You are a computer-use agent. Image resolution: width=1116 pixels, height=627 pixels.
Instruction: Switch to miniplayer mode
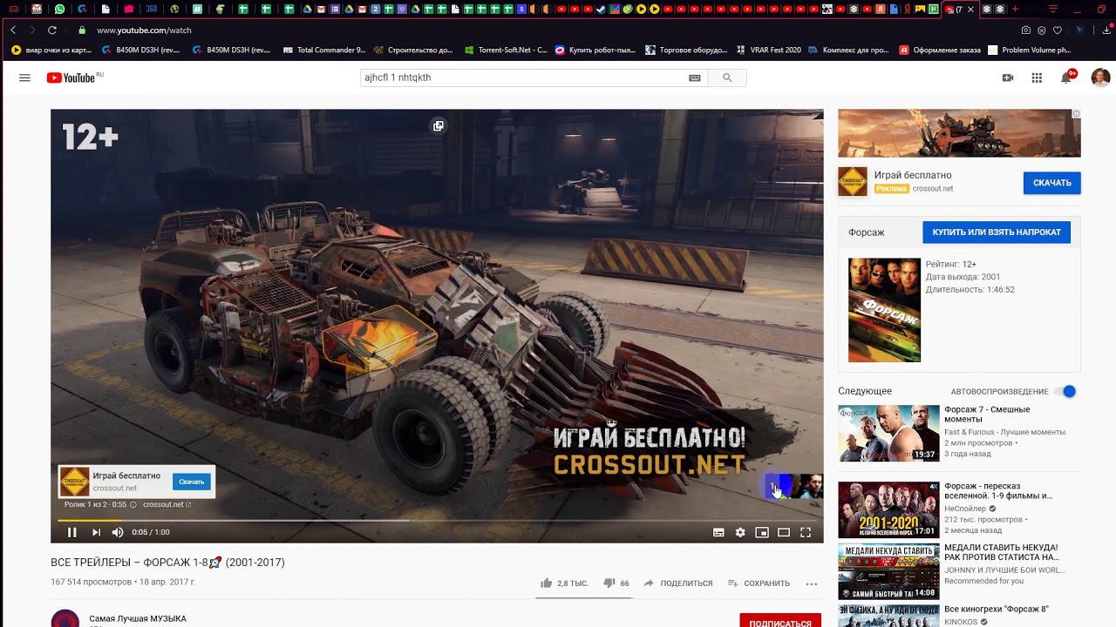[x=762, y=532]
